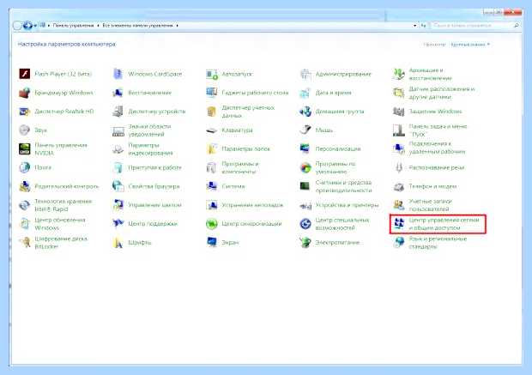Image resolution: width=532 pixels, height=375 pixels.
Task: Open Подключения к удаленным рабочим столам
Action: [x=430, y=148]
